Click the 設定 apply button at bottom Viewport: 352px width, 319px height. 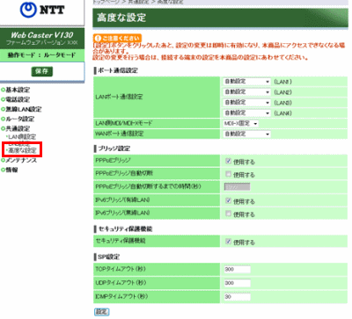tap(101, 312)
